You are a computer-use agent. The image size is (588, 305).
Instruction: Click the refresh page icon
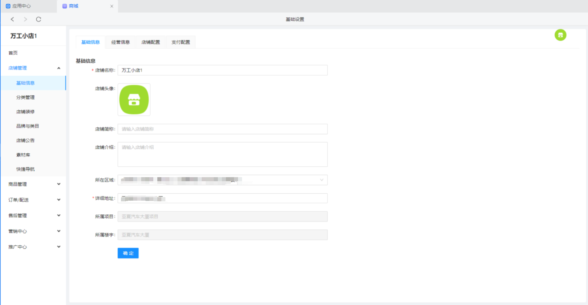pos(39,19)
